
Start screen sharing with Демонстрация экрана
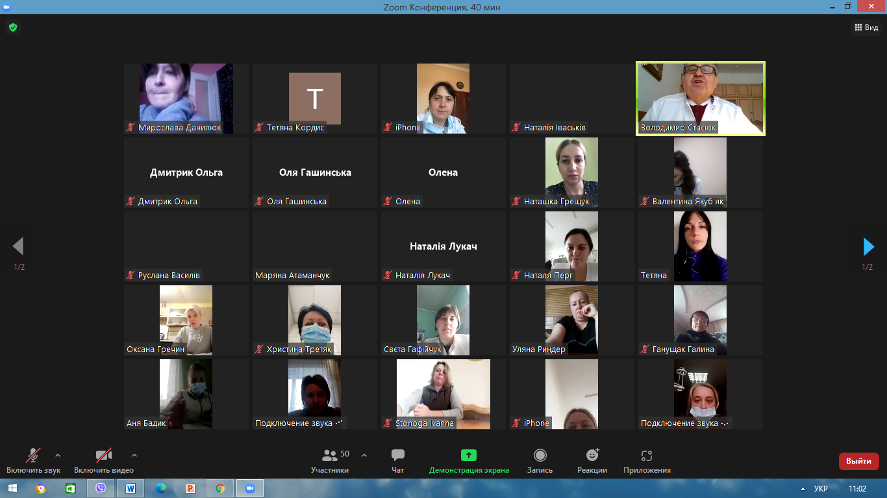[469, 460]
